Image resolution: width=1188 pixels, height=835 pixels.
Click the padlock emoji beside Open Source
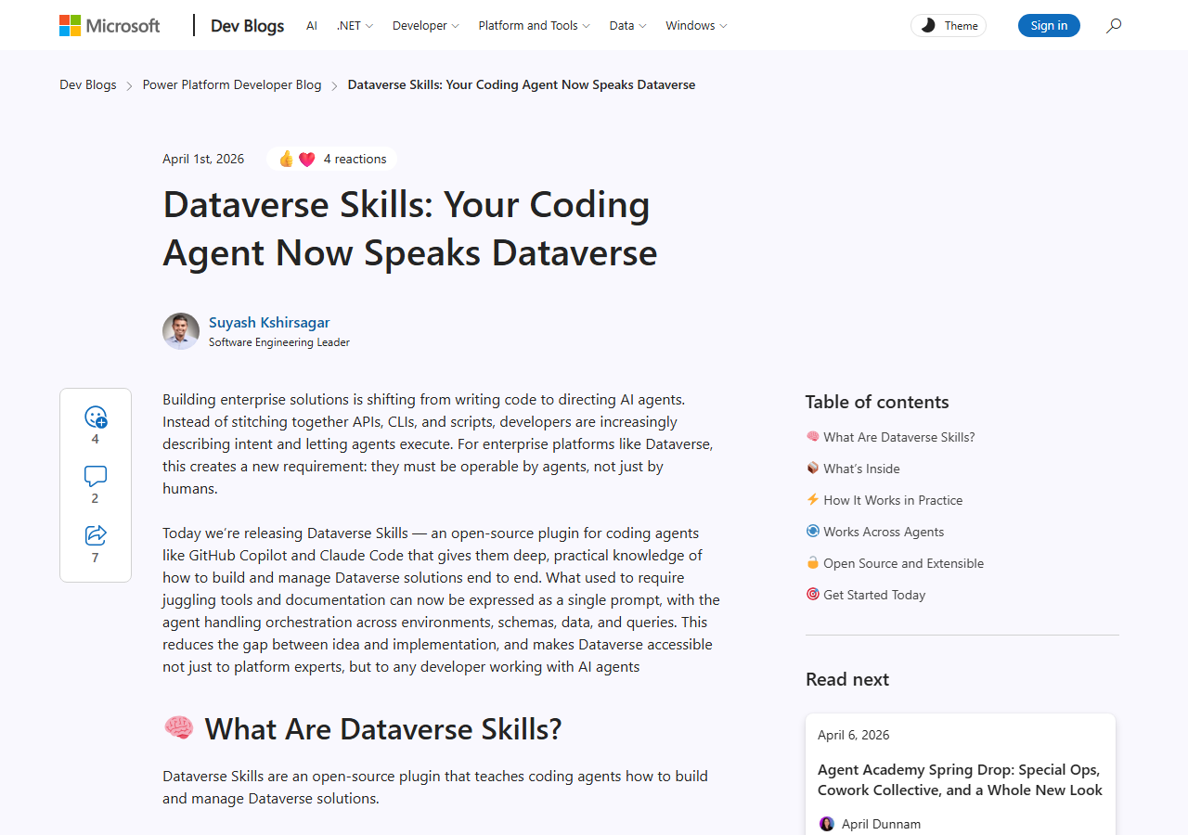(x=813, y=562)
